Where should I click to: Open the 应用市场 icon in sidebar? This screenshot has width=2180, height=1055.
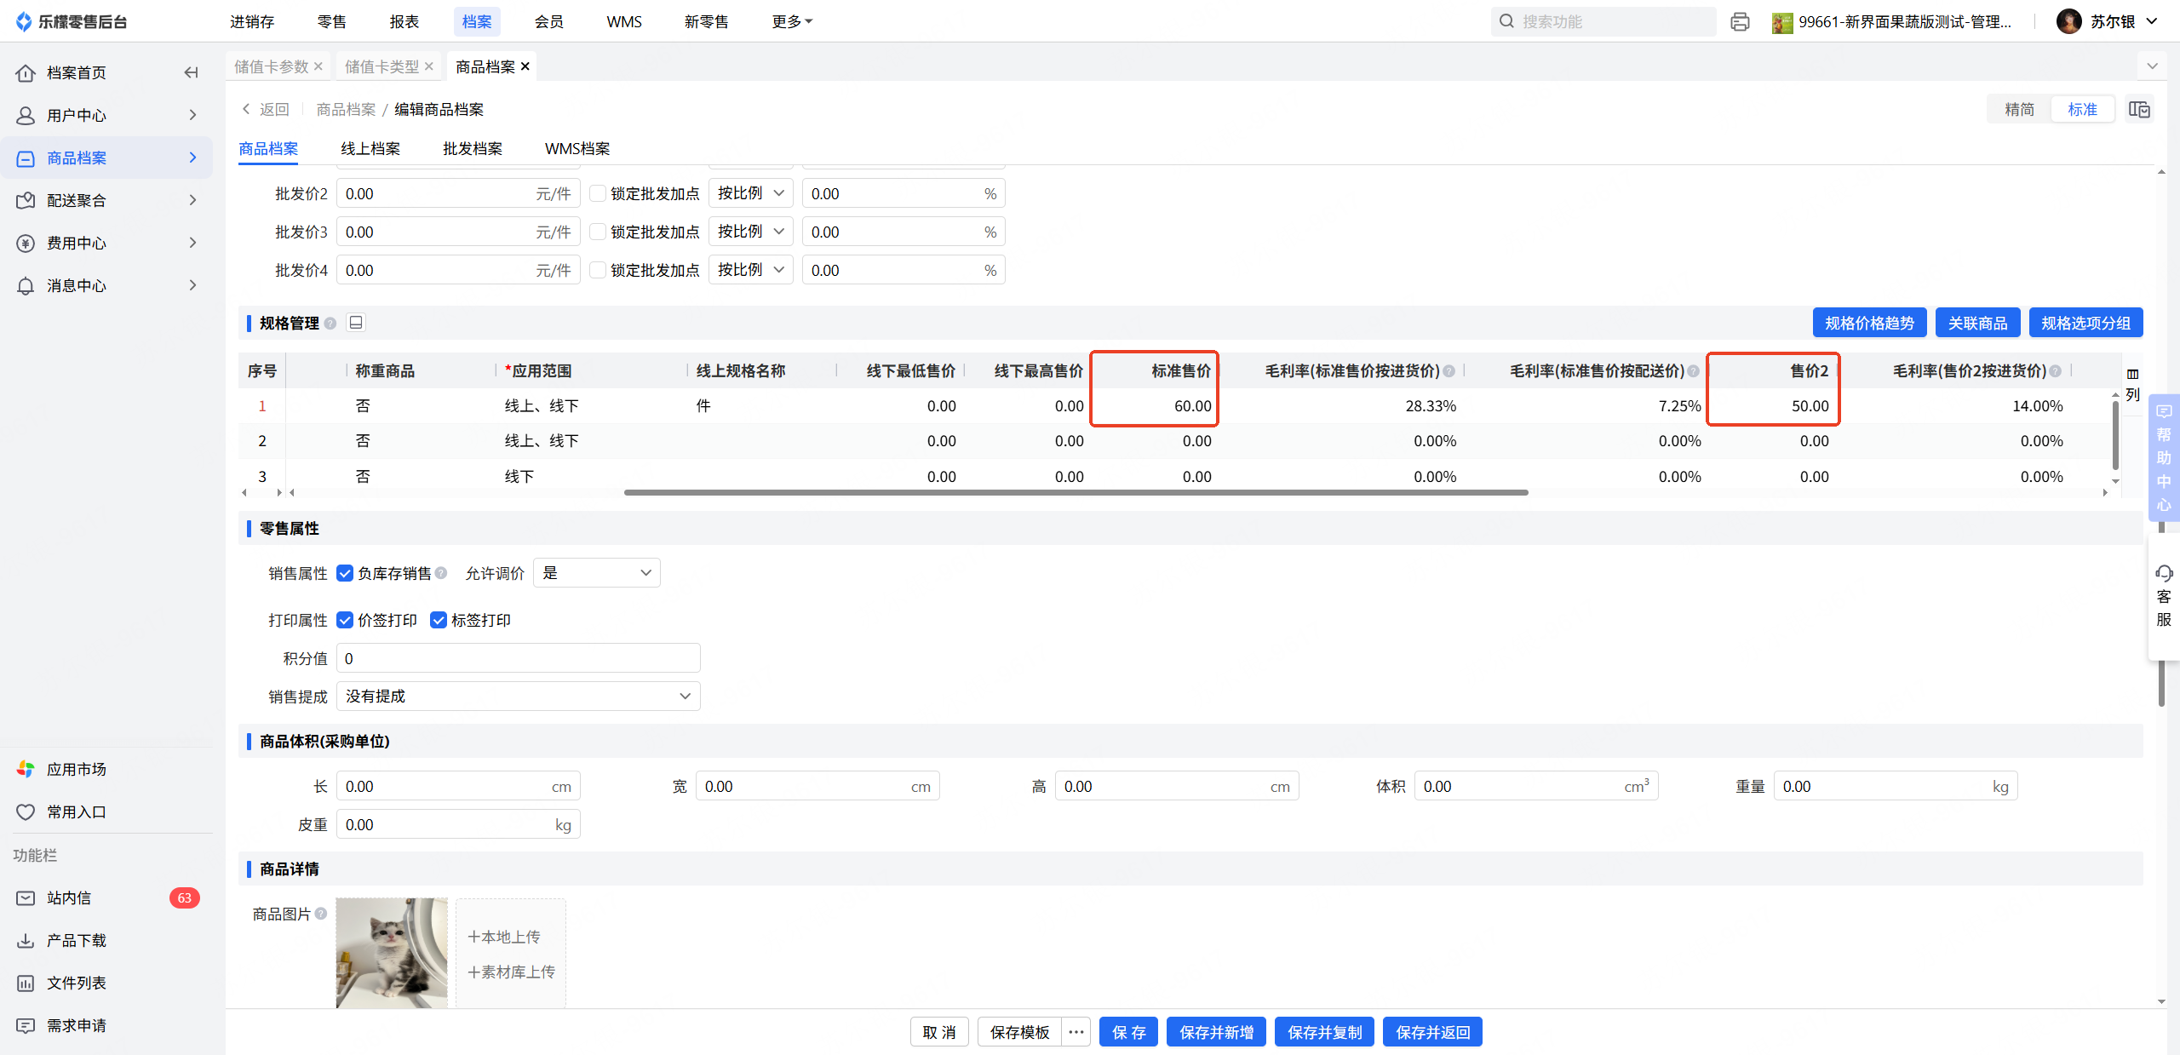(x=26, y=769)
